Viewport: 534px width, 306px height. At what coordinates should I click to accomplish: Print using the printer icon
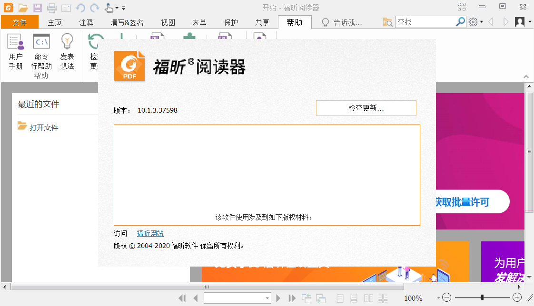[52, 8]
